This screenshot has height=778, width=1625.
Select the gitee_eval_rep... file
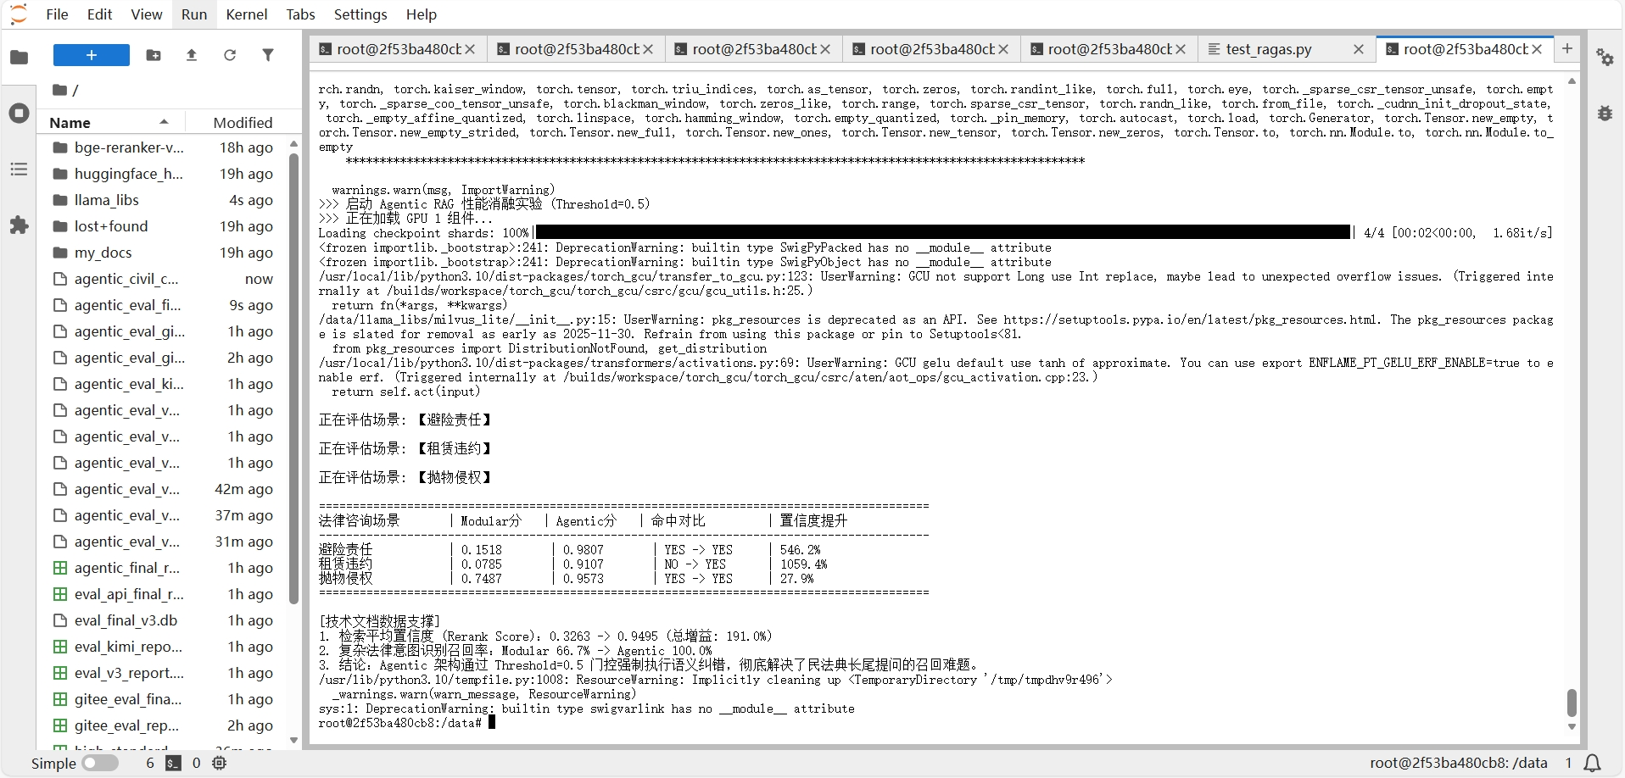[163, 725]
